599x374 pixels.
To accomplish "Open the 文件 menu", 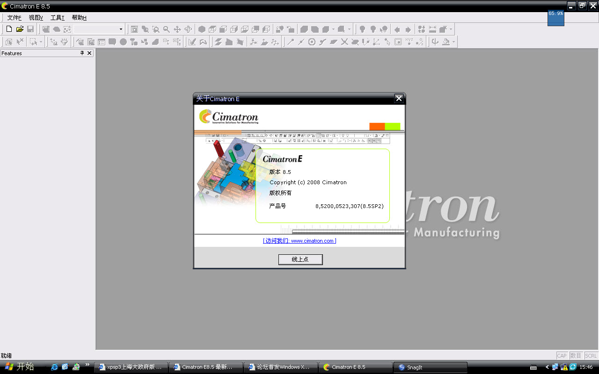I will pos(15,18).
